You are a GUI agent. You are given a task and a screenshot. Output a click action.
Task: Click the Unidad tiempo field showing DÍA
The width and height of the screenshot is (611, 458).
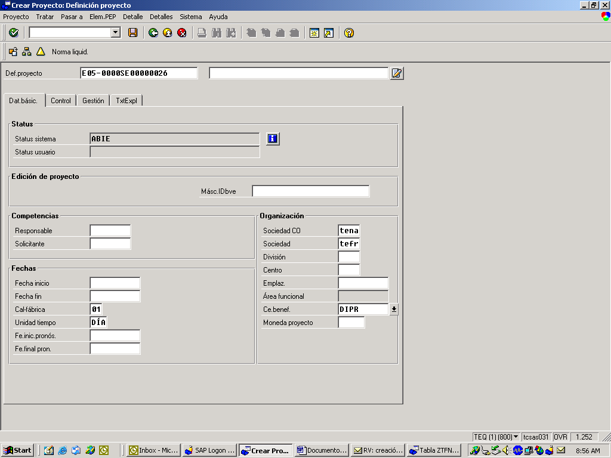(x=98, y=323)
